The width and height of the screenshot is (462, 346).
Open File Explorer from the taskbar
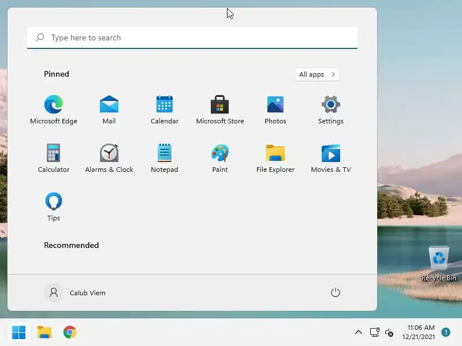point(44,333)
